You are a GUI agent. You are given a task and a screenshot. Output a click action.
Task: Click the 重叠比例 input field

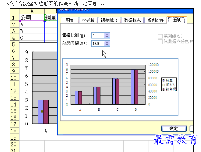coord(98,35)
